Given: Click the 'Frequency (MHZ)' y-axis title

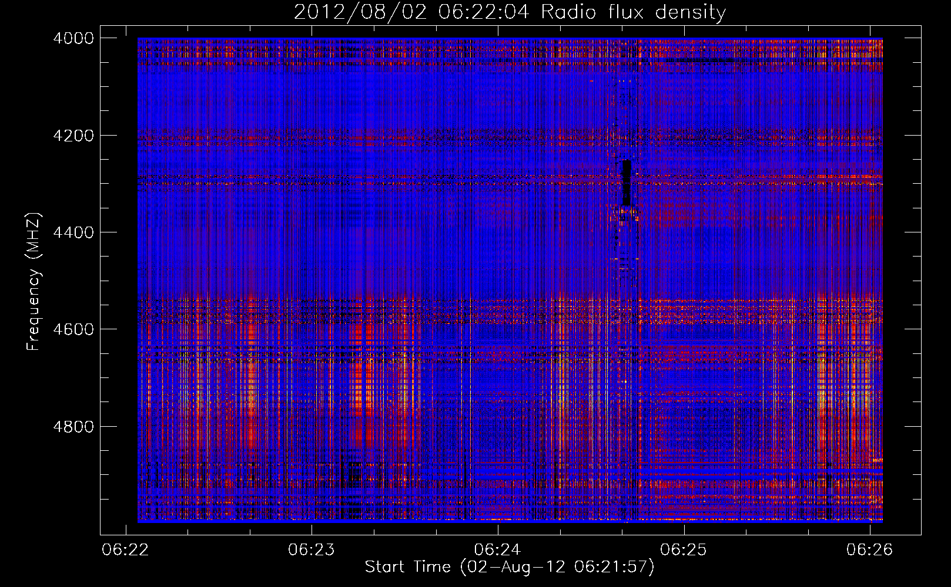Looking at the screenshot, I should click(34, 282).
